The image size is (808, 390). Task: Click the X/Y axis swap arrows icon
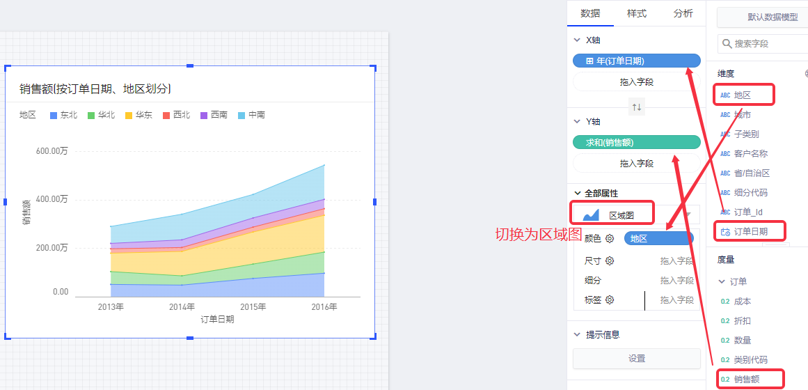(x=637, y=107)
